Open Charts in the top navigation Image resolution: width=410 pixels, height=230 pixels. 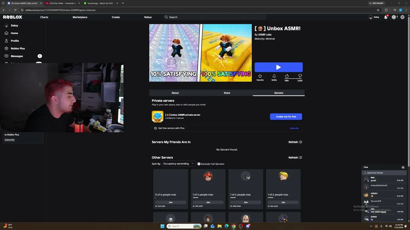tap(44, 17)
